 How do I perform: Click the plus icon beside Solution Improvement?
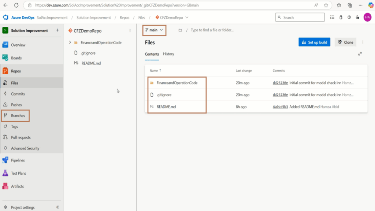point(57,30)
